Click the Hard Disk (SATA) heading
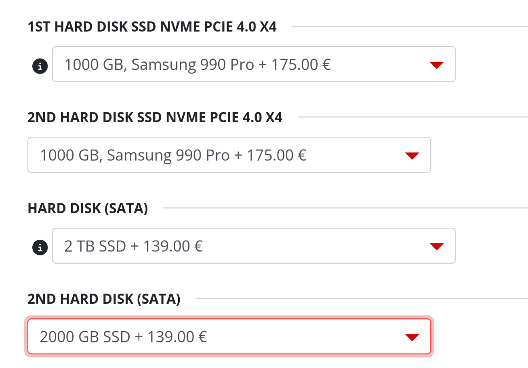 click(88, 209)
